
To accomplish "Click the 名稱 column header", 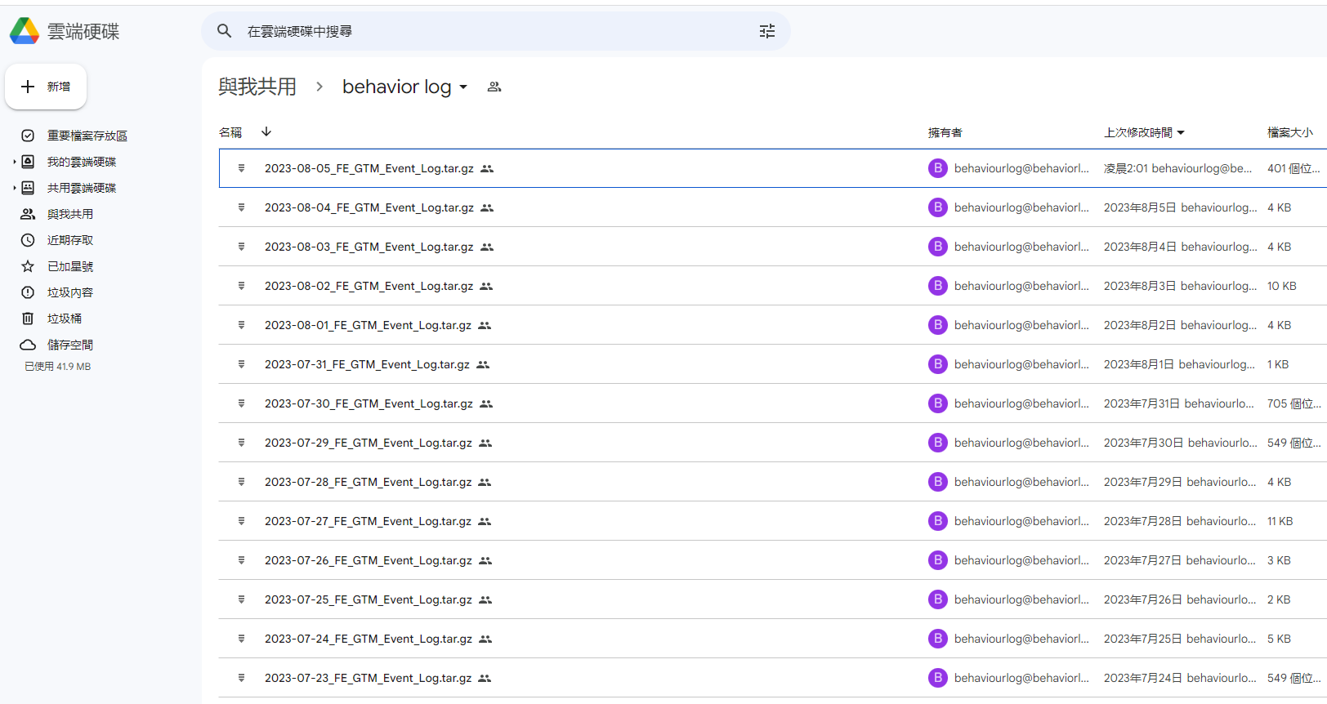I will (x=230, y=132).
